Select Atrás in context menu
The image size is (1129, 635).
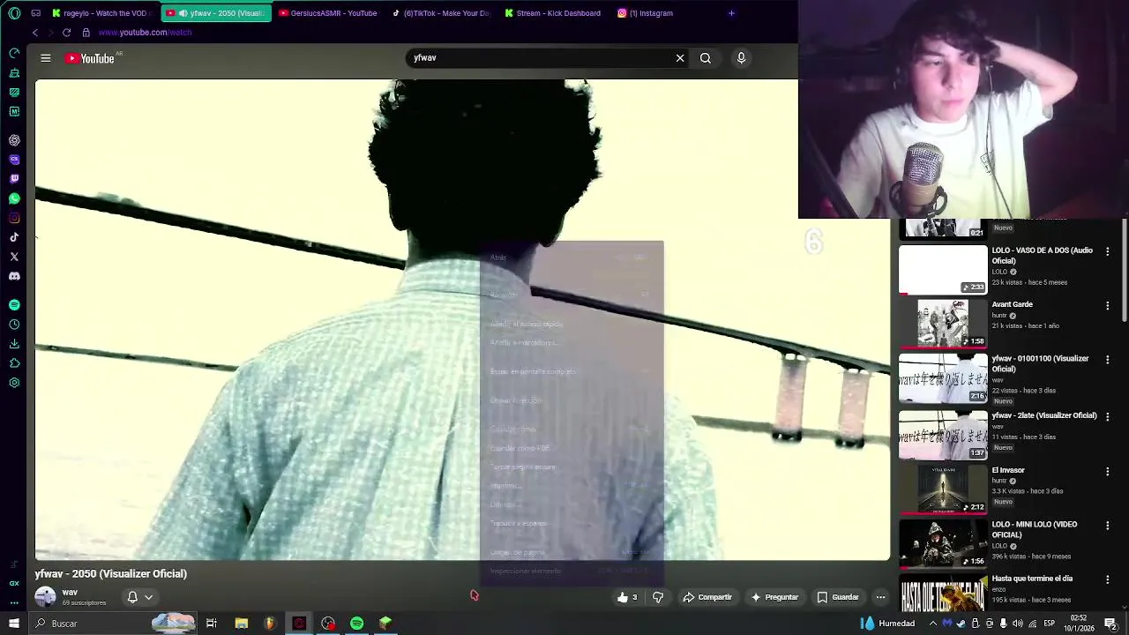tap(498, 258)
